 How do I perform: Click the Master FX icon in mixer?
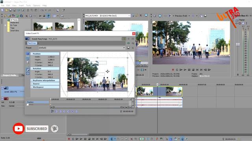(237, 23)
